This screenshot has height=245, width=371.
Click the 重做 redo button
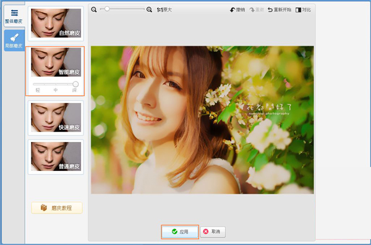(257, 10)
